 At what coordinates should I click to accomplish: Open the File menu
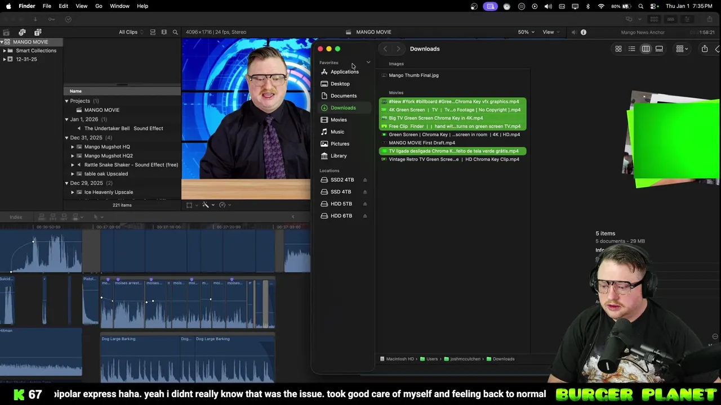(47, 6)
